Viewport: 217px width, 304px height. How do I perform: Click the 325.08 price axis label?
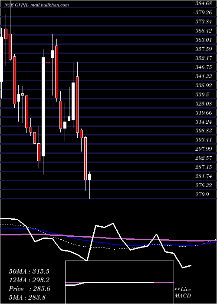coord(204,103)
